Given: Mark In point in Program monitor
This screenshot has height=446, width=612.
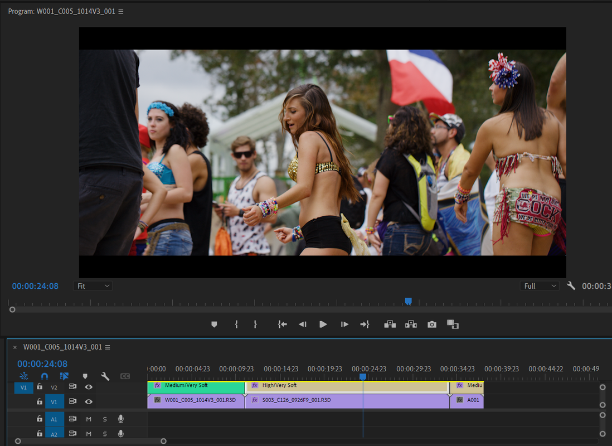Looking at the screenshot, I should click(x=236, y=324).
